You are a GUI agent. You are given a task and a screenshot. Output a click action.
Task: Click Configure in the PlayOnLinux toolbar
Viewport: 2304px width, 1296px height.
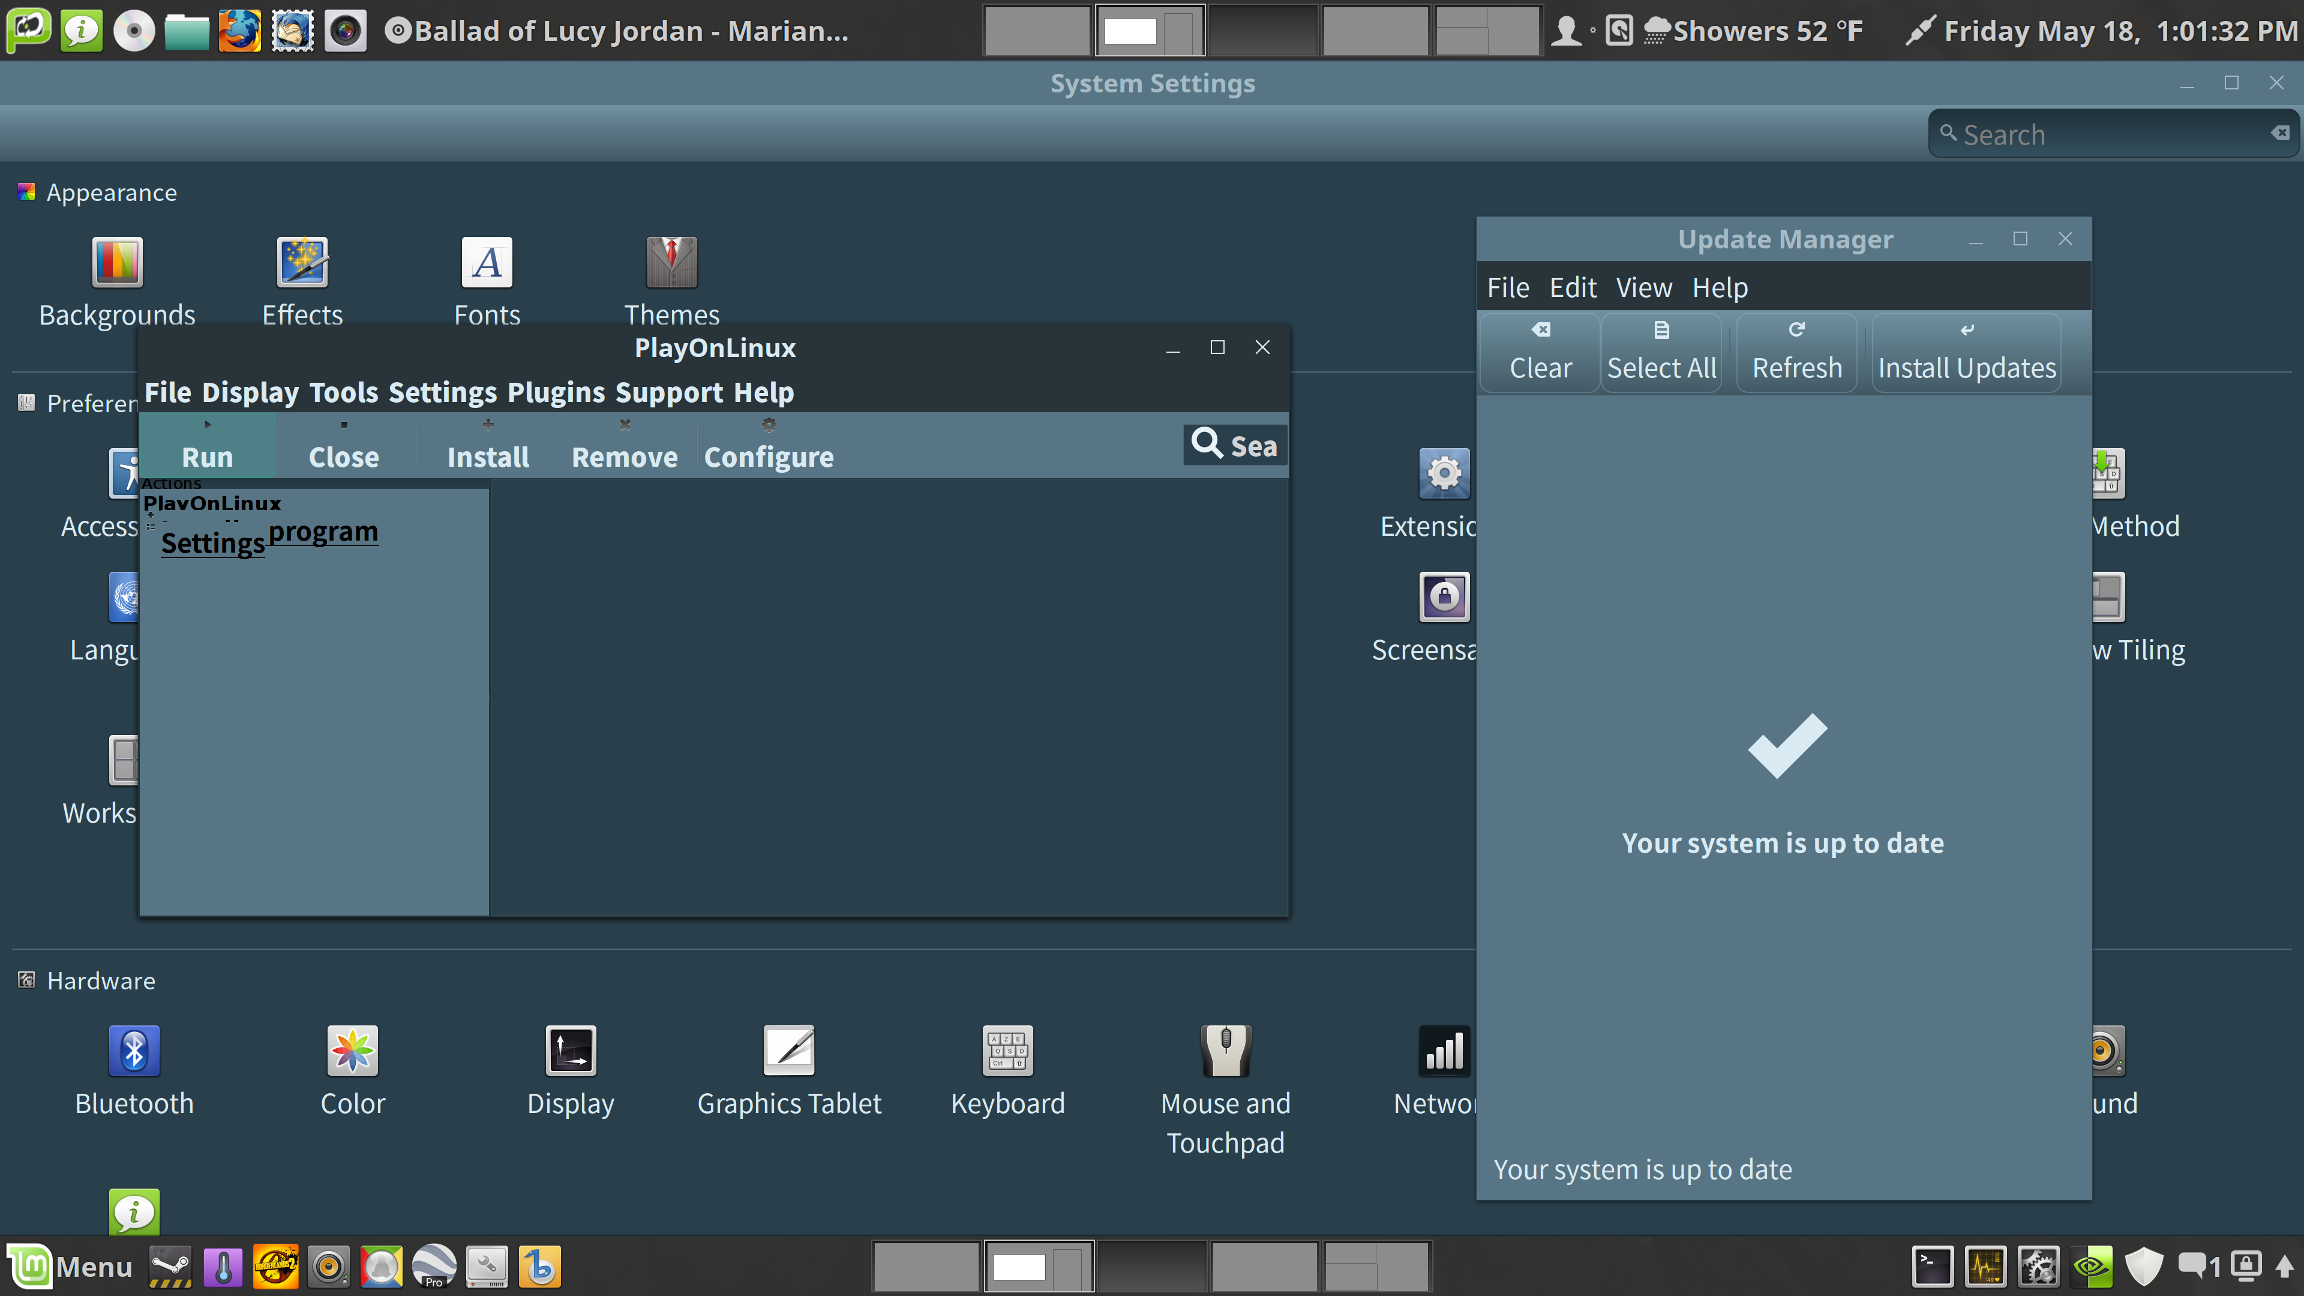point(769,445)
